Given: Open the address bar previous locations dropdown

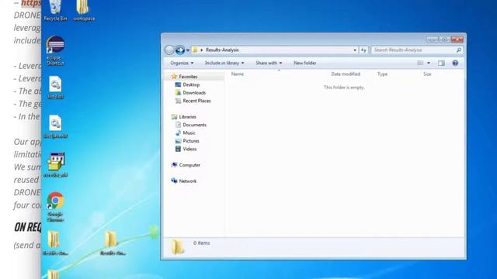Looking at the screenshot, I should pyautogui.click(x=355, y=50).
